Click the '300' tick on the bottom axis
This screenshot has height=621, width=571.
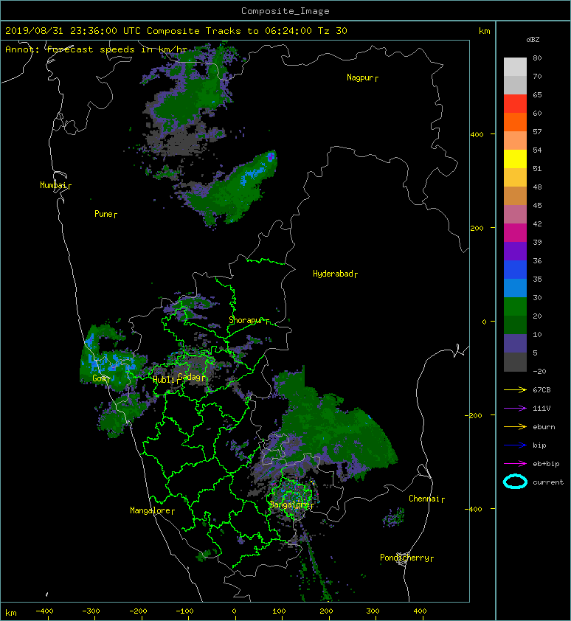373,611
